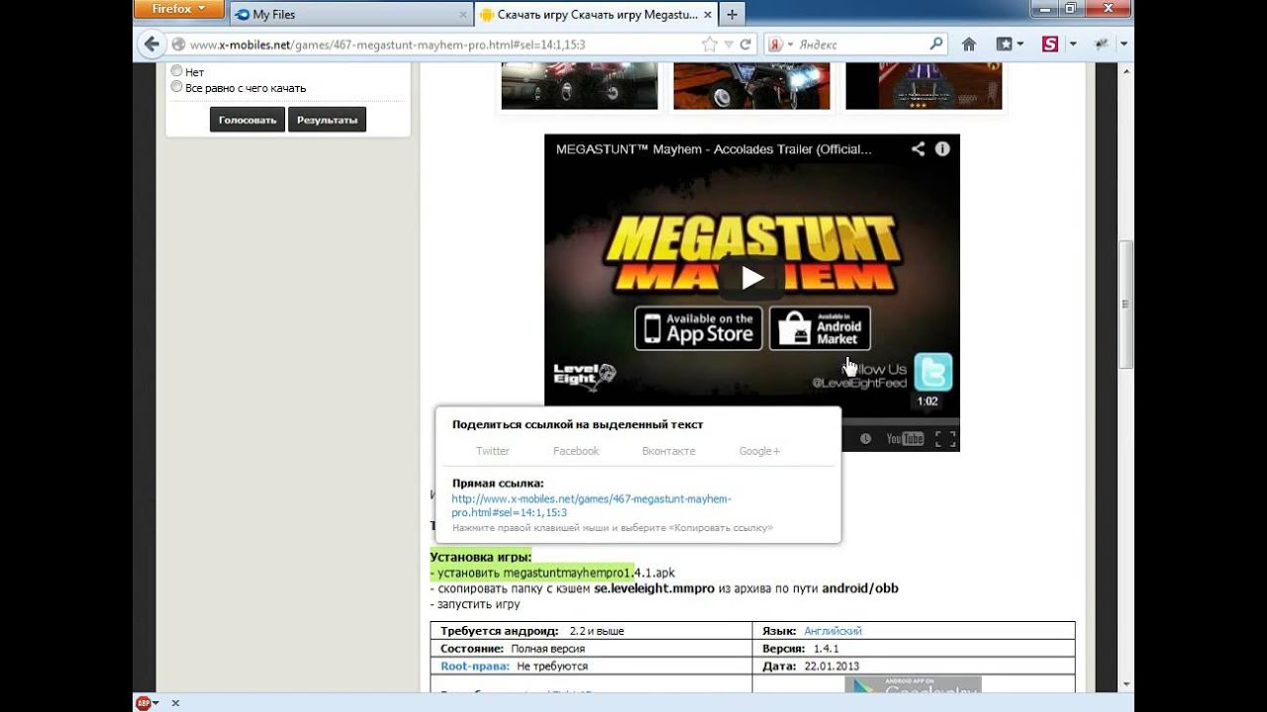Reload the page with the refresh icon
Image resolution: width=1267 pixels, height=712 pixels.
pyautogui.click(x=745, y=44)
